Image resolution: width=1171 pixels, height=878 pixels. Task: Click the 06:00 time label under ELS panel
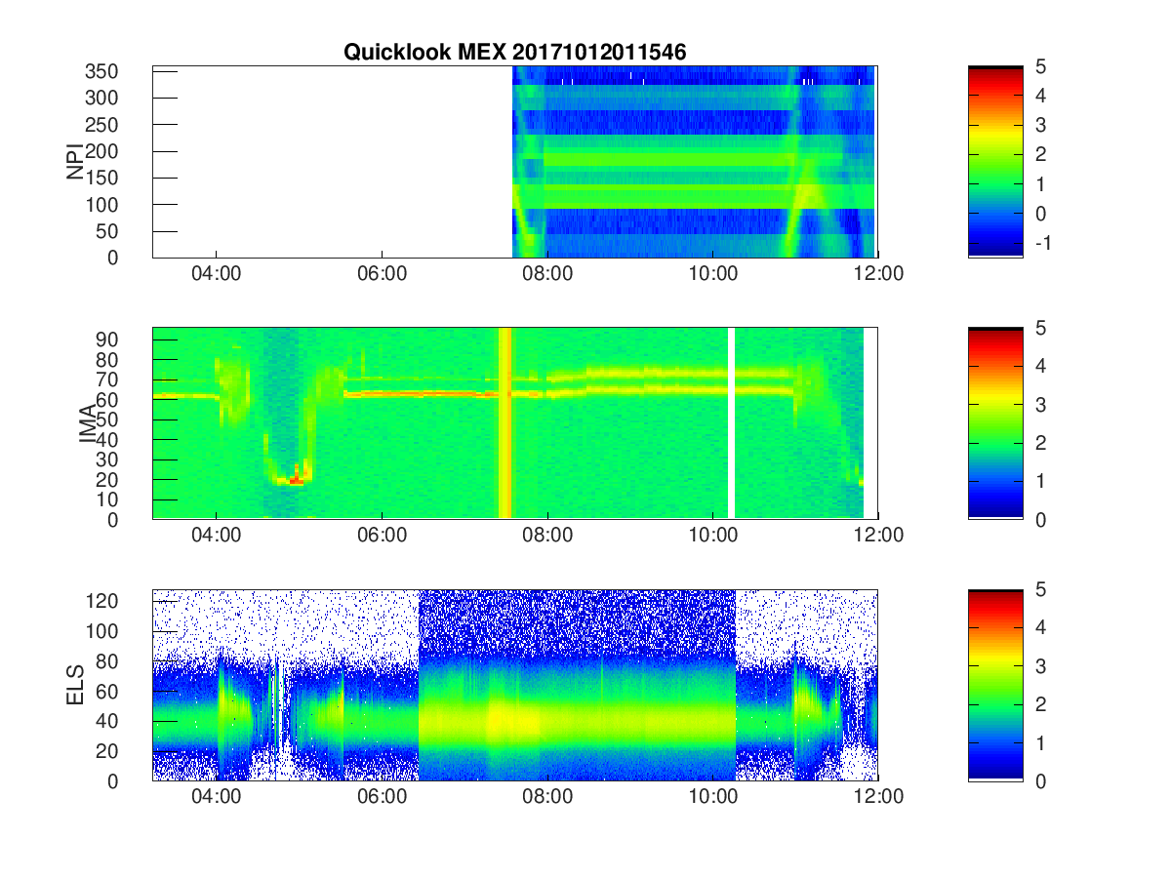382,798
